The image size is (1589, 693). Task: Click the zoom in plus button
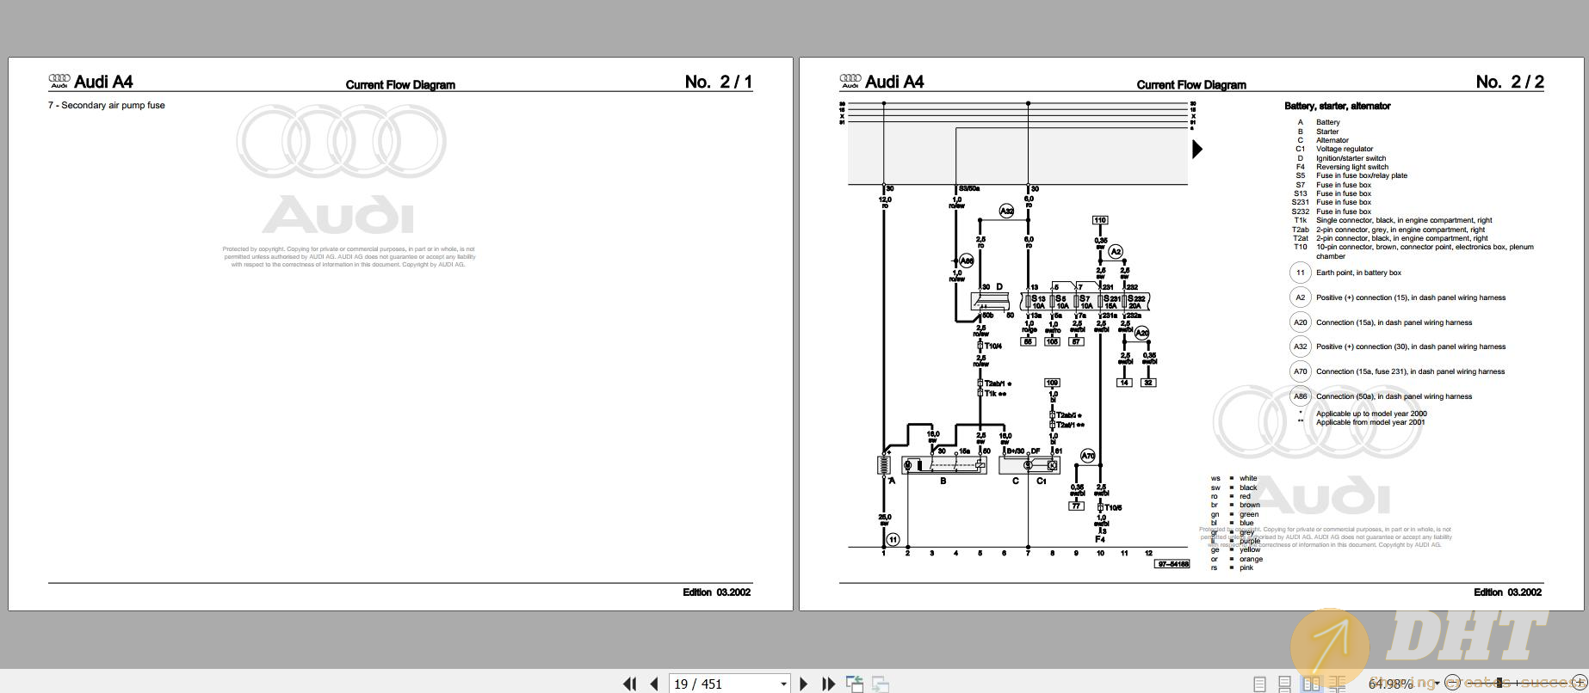(1580, 683)
